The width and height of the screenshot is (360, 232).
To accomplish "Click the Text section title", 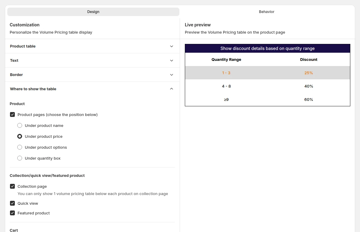I will pyautogui.click(x=14, y=61).
